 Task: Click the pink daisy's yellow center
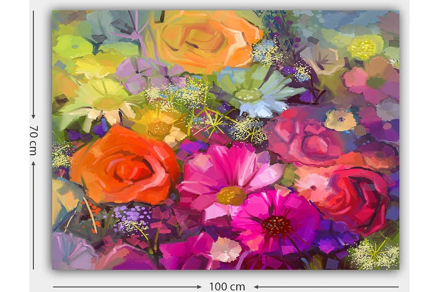pyautogui.click(x=231, y=195)
